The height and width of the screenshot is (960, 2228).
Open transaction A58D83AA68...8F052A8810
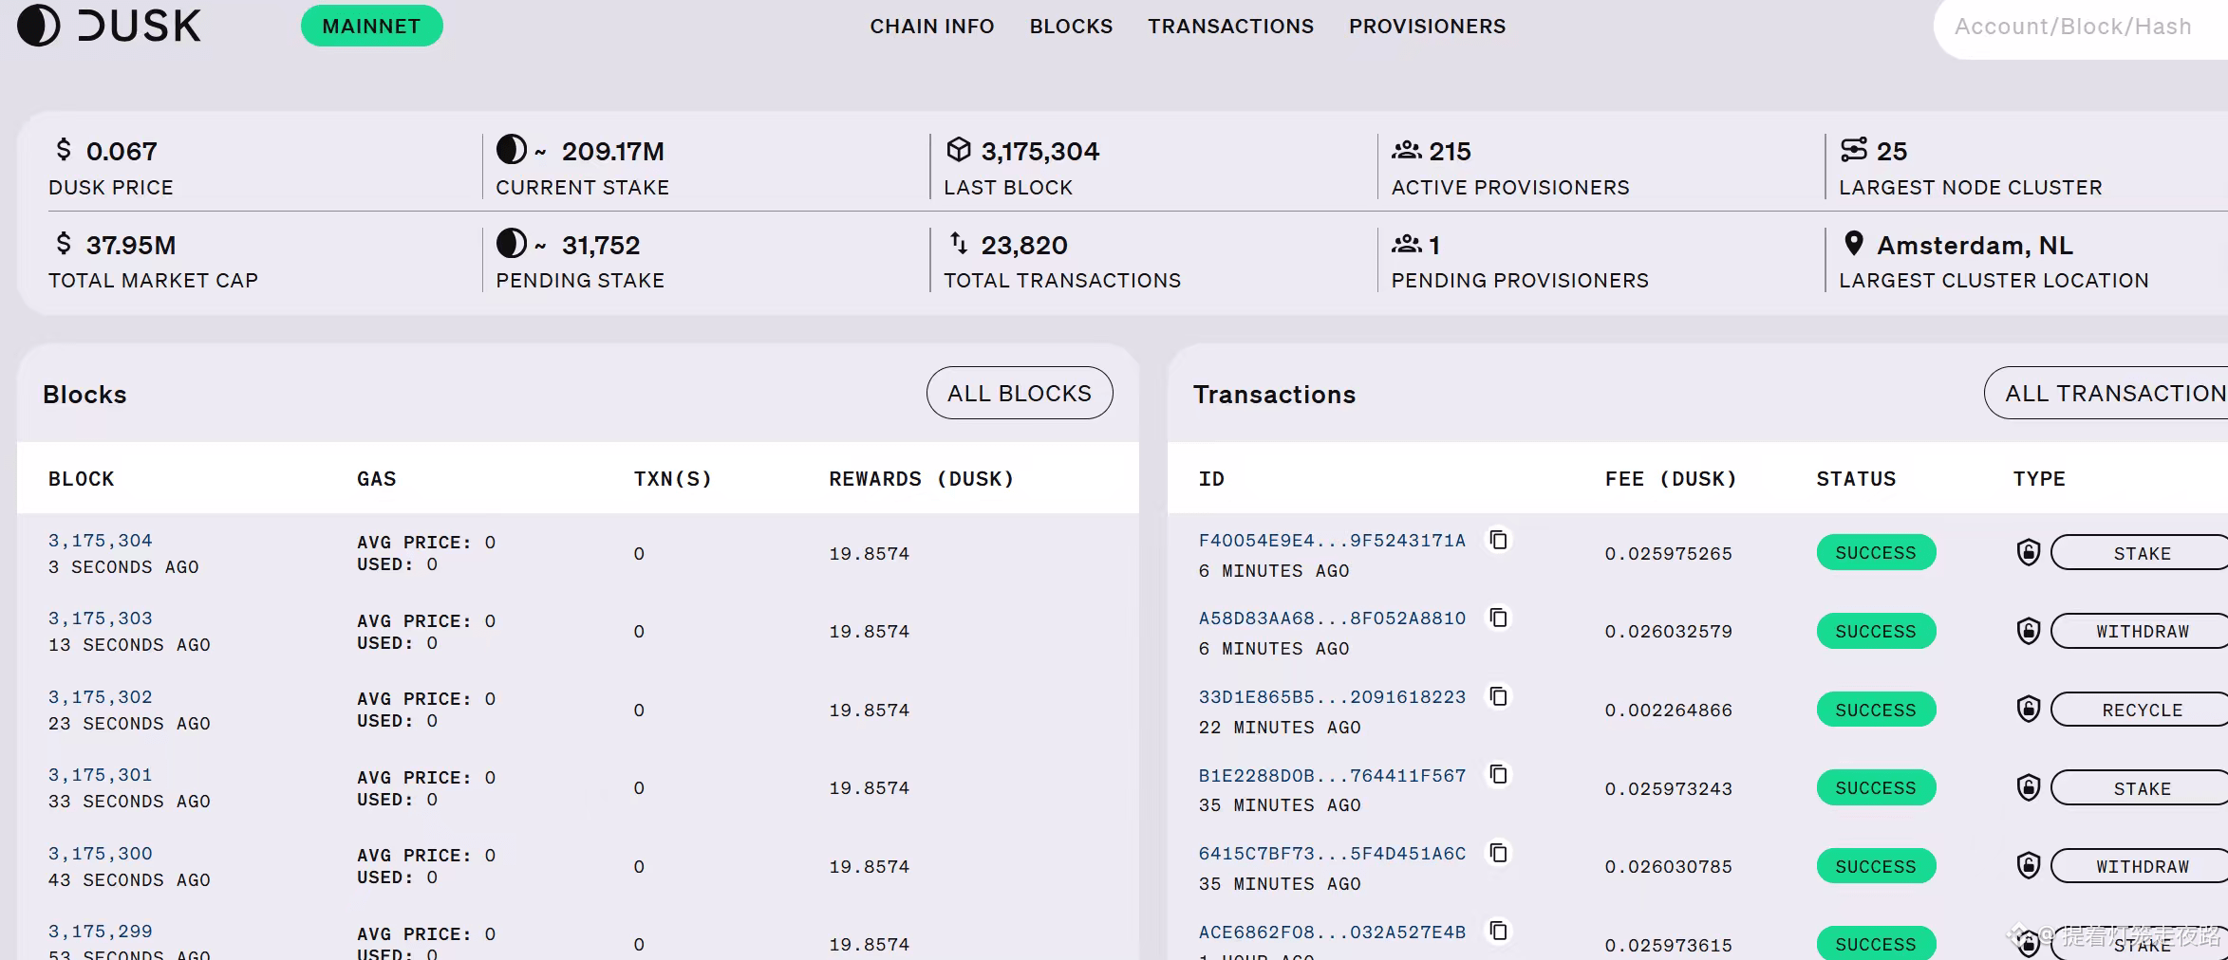coord(1332,618)
